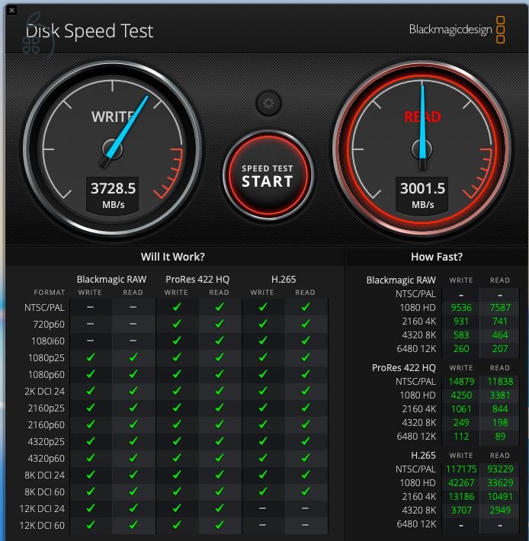529x541 pixels.
Task: Click H.265 read checkmark for 8K DCI 60
Action: coord(306,491)
